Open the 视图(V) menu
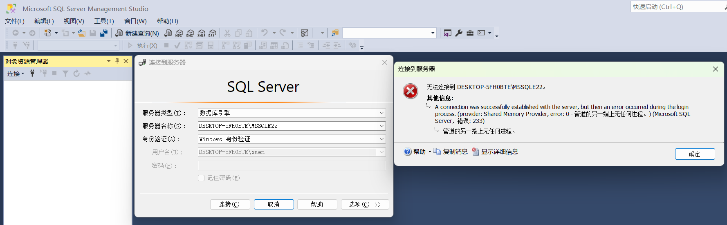727x225 pixels. 74,21
